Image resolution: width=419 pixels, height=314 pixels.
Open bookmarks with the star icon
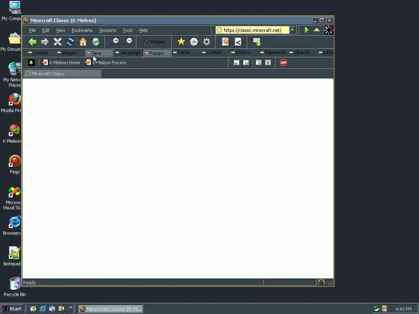[x=181, y=41]
